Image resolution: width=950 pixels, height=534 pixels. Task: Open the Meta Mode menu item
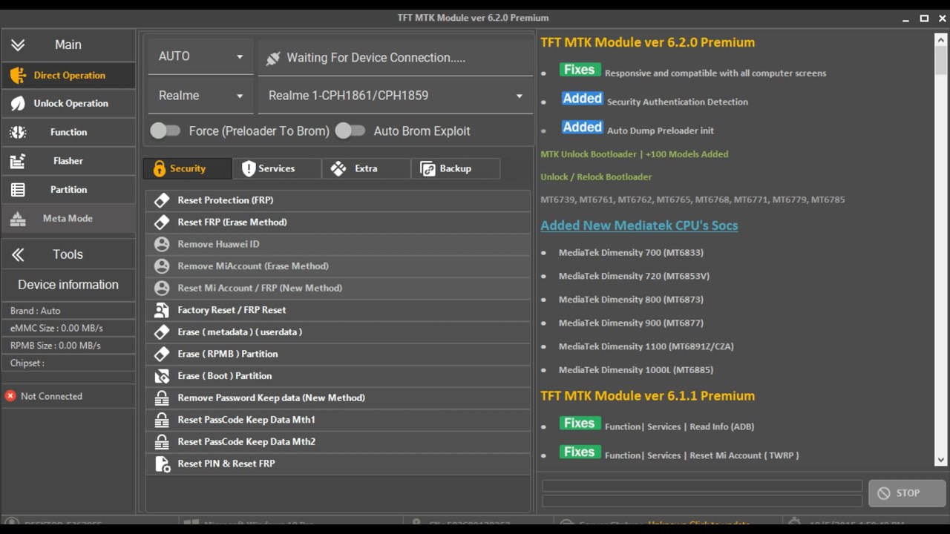pyautogui.click(x=68, y=219)
